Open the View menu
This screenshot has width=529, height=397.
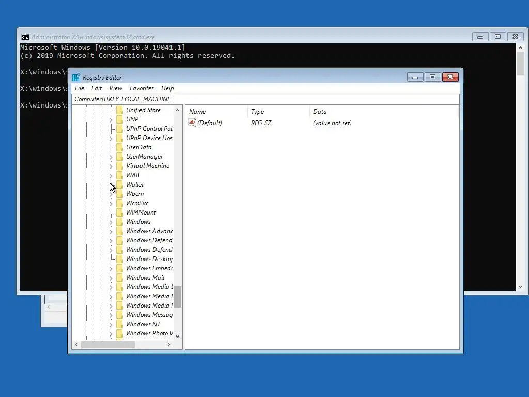(116, 88)
